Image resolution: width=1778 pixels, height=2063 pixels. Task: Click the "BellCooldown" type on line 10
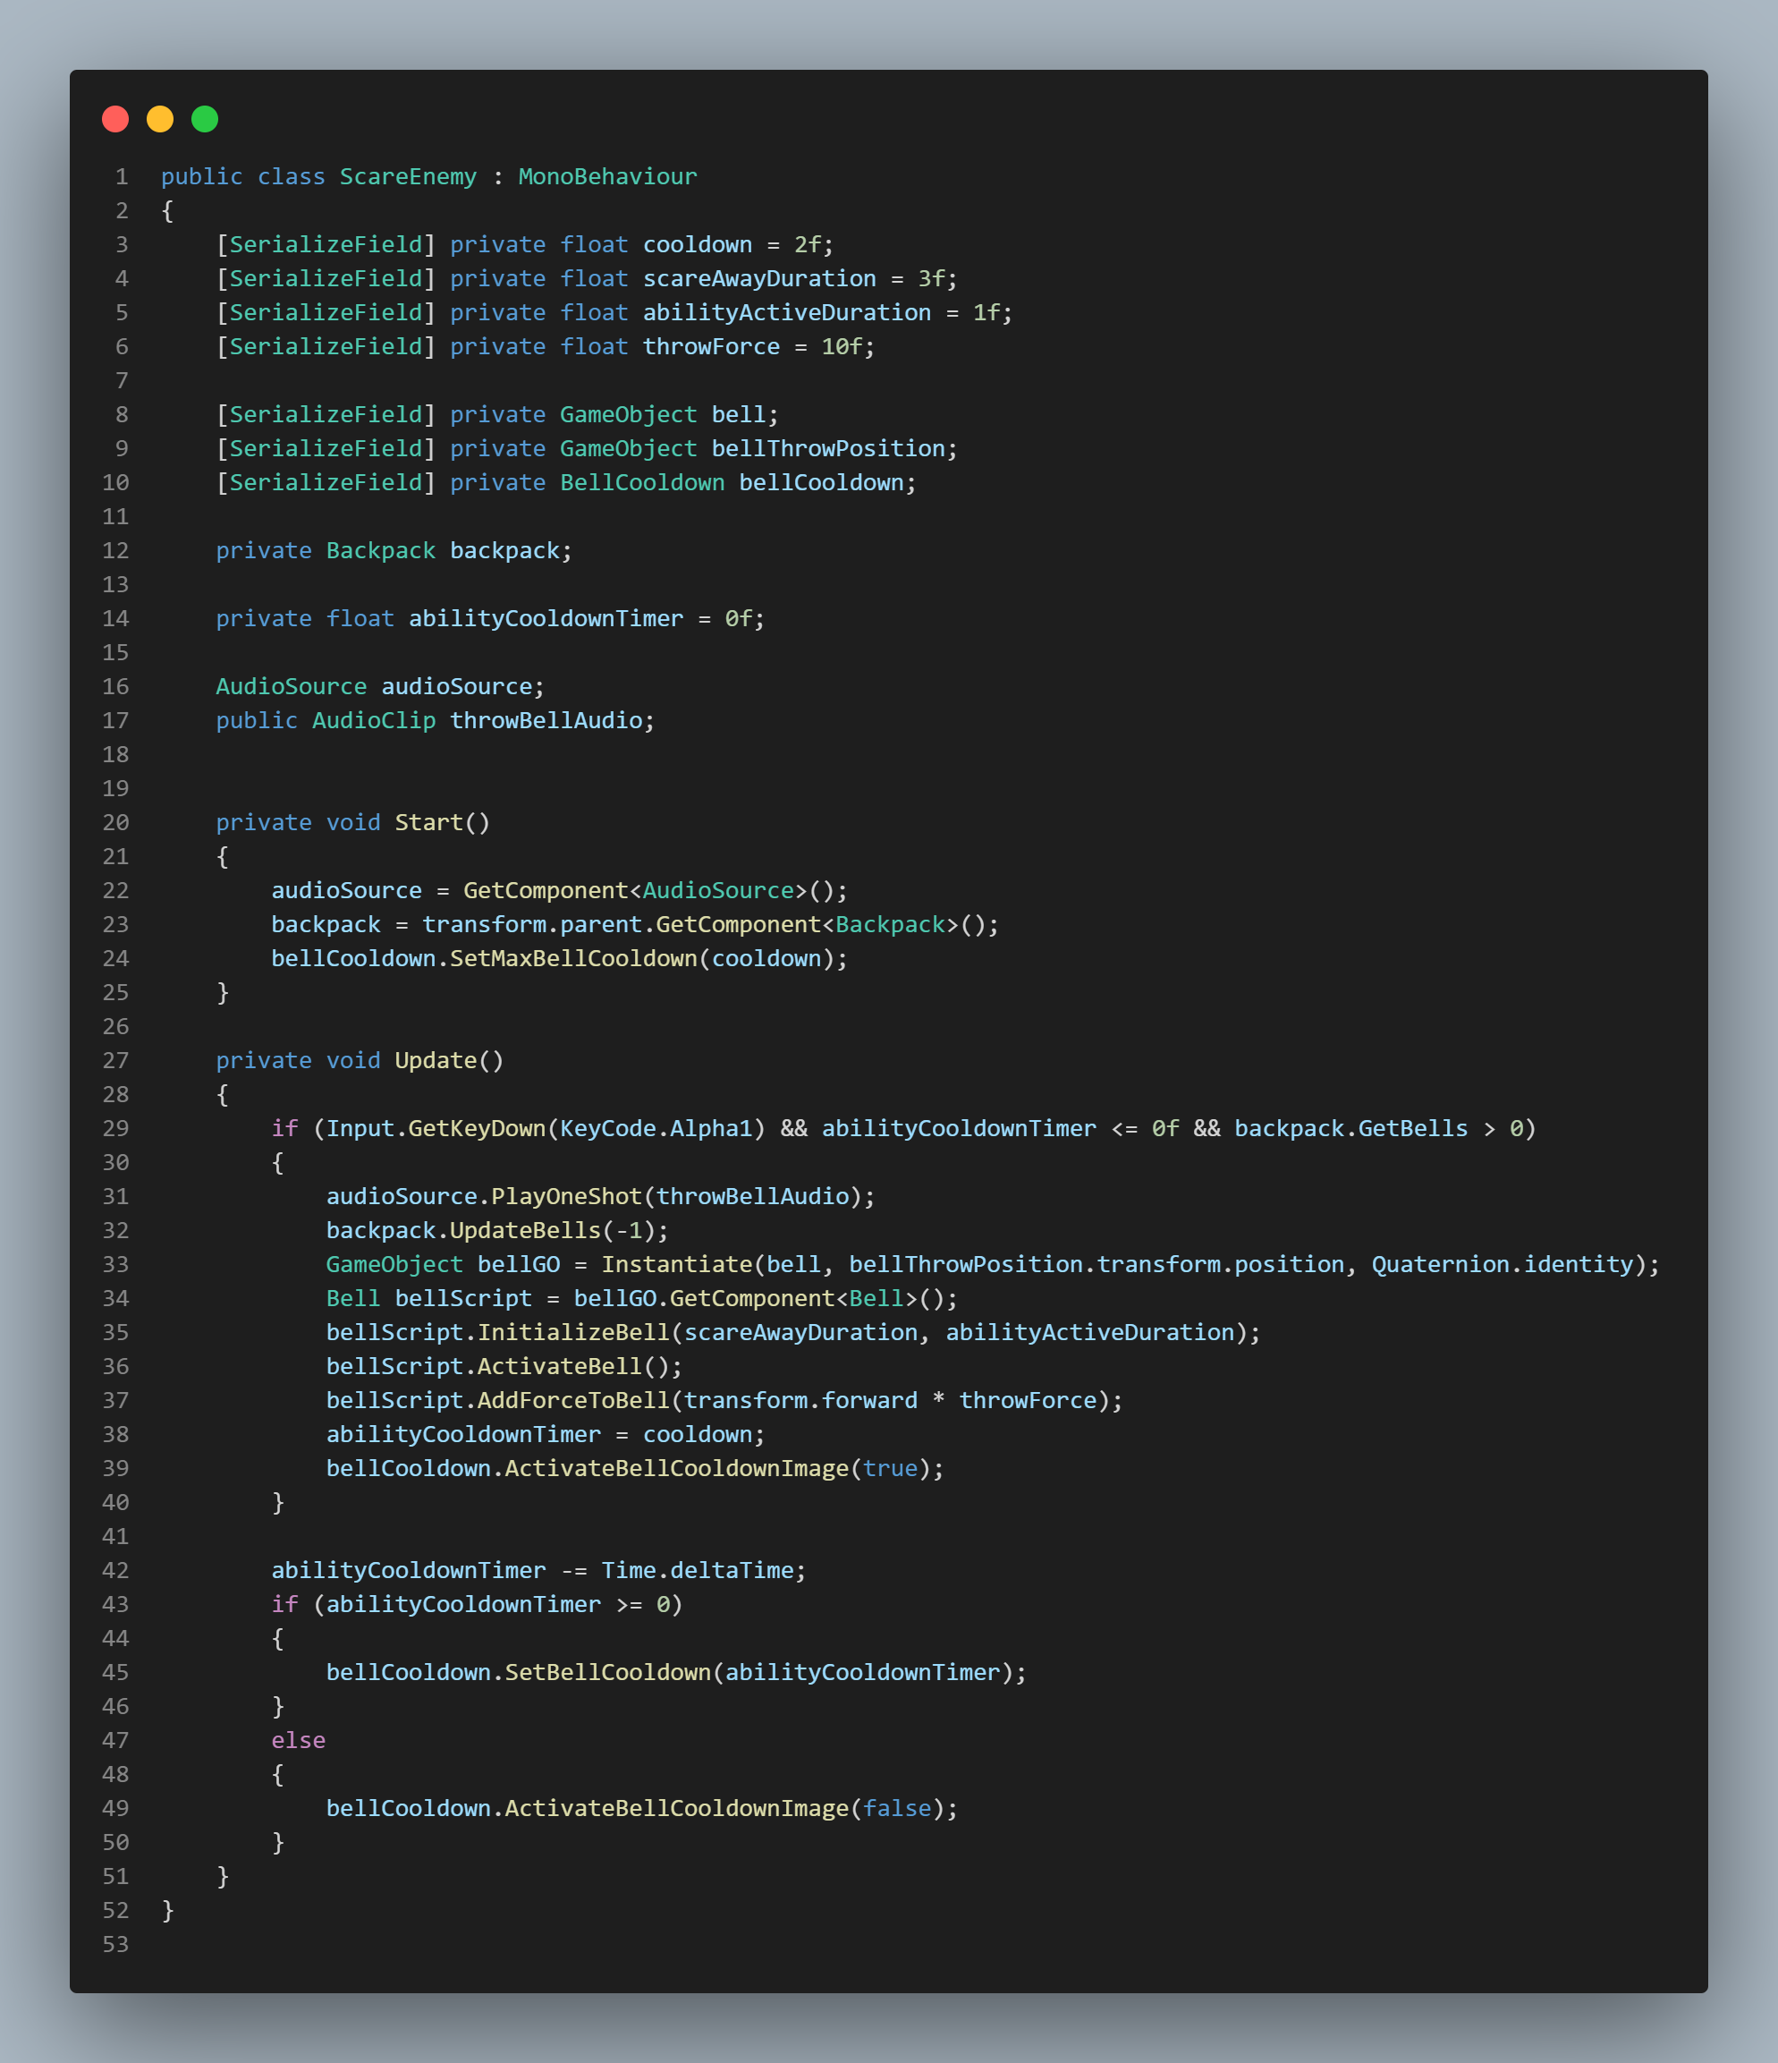point(642,483)
